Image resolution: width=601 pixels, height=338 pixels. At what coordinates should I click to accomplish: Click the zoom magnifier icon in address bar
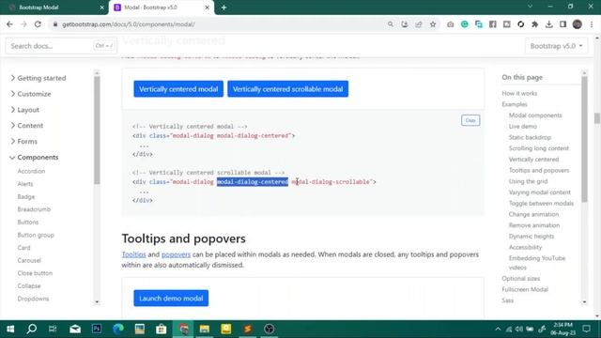tap(391, 24)
